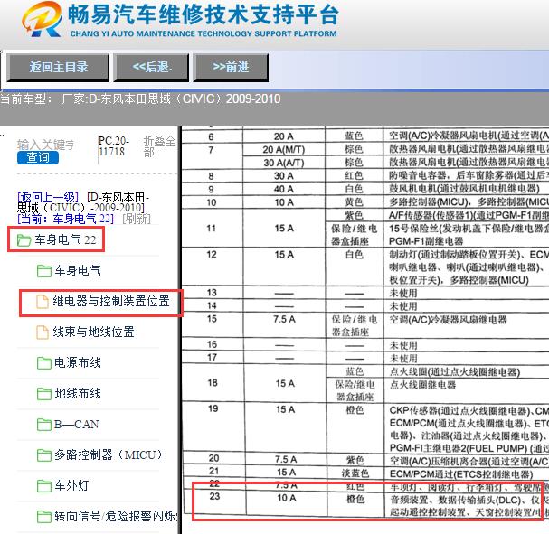Screen dimensions: 549x534
Task: Go back with the <<后退 button
Action: pyautogui.click(x=152, y=67)
